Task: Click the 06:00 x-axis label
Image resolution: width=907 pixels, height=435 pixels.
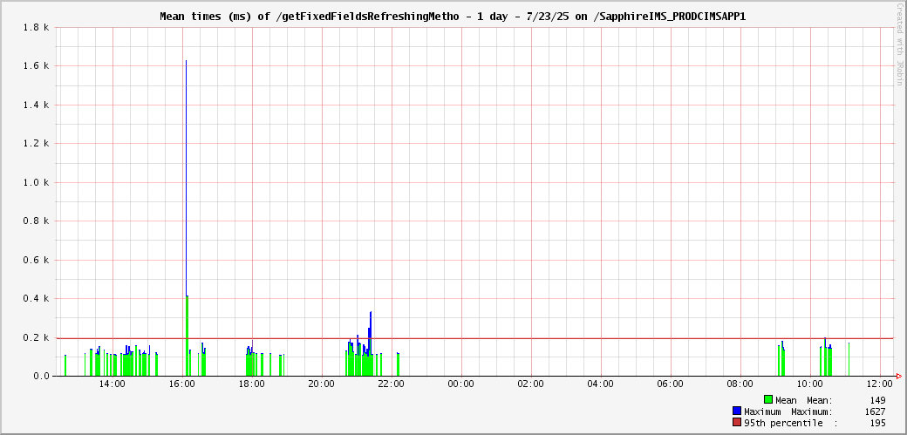Action: (671, 384)
